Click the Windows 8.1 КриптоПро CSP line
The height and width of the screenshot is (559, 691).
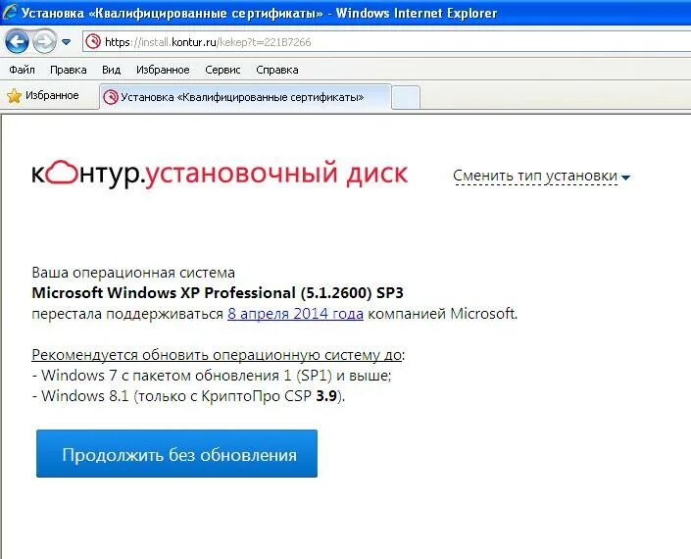click(188, 396)
